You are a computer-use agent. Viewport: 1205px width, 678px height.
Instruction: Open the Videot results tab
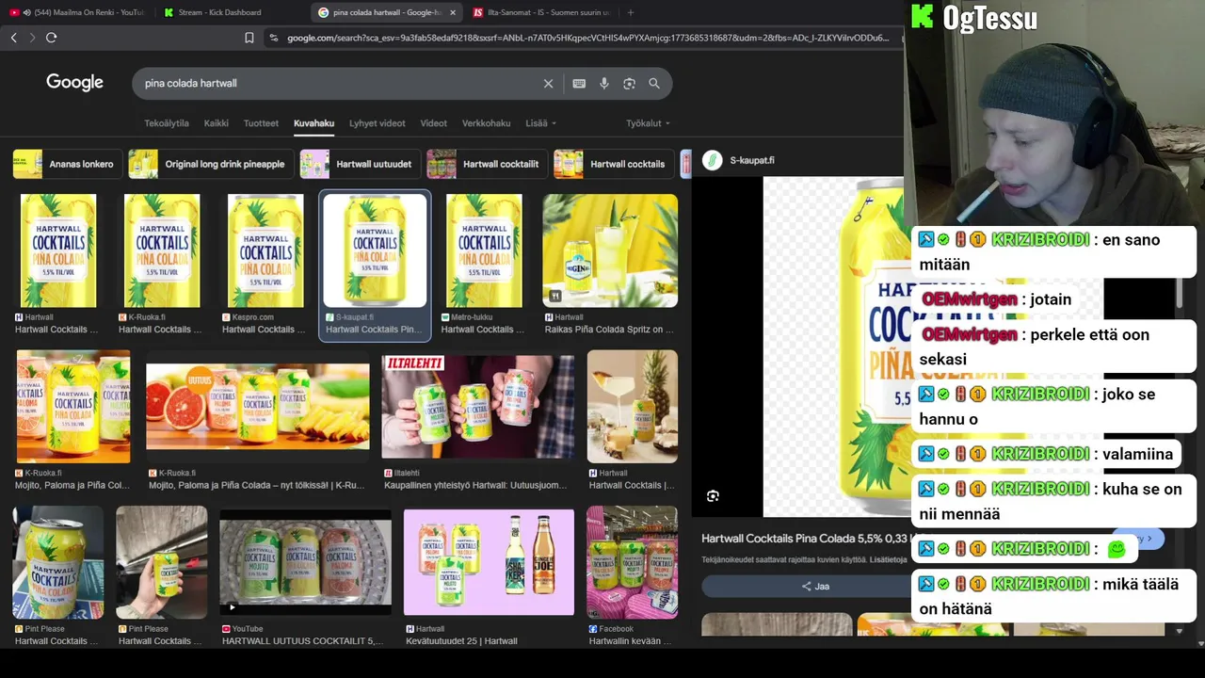tap(433, 123)
